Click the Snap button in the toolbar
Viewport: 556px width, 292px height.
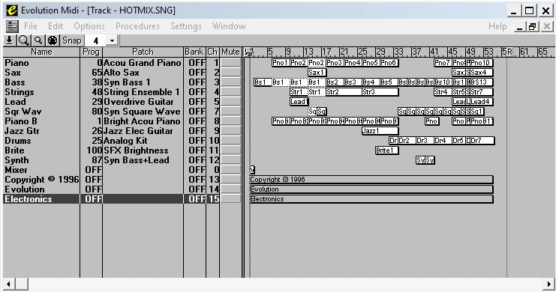[72, 40]
